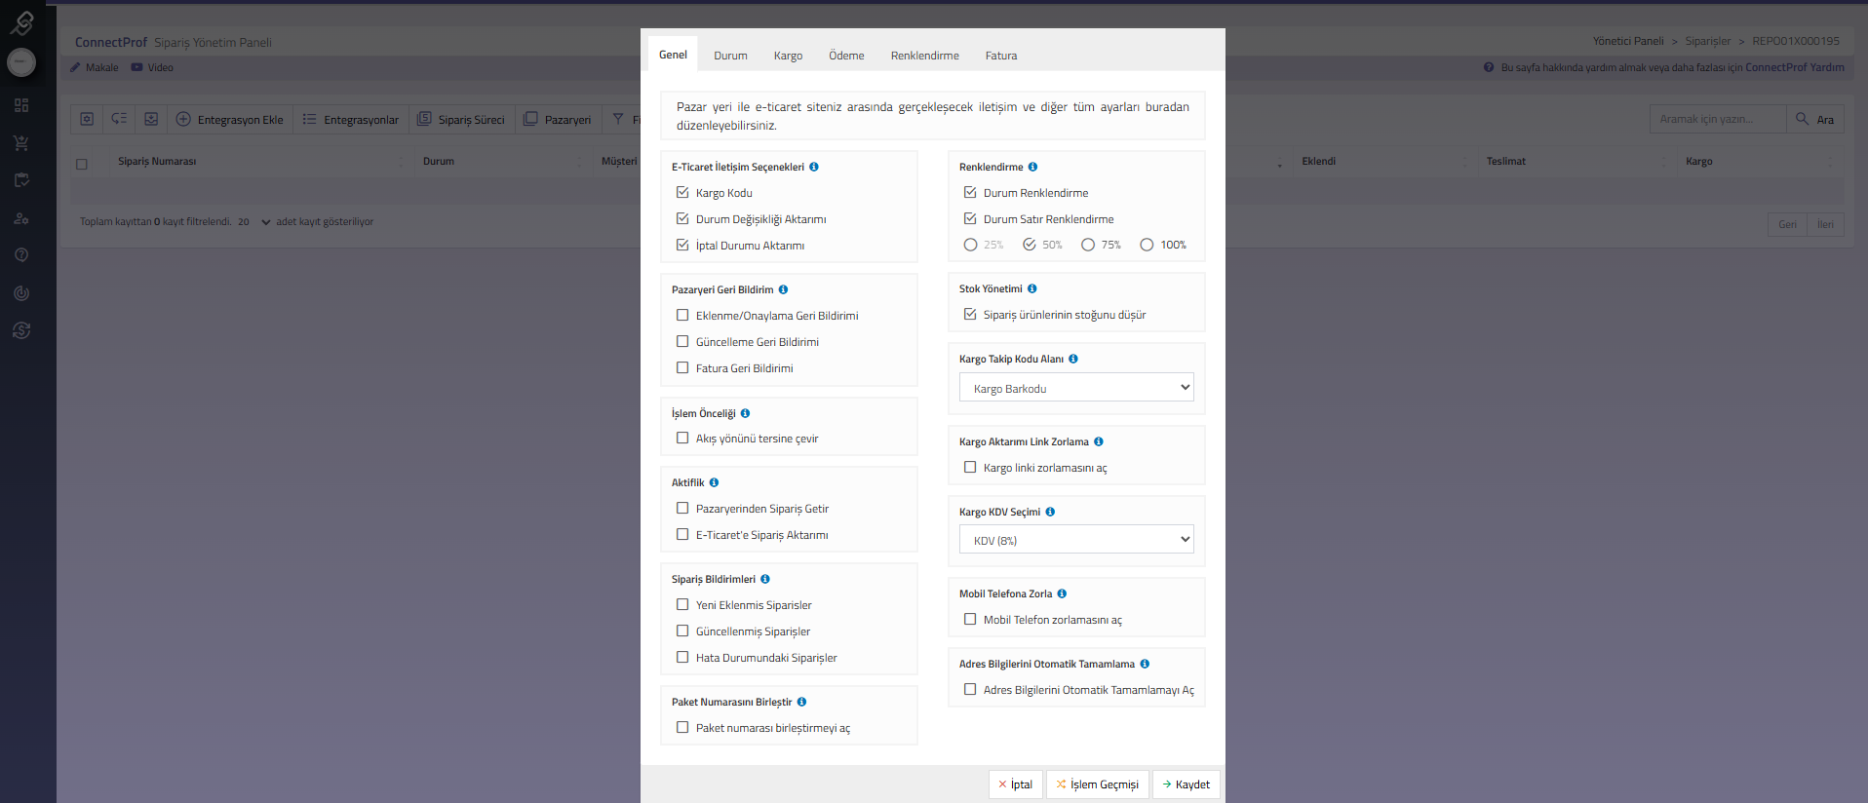Select the 75% opacity radio option
Viewport: 1868px width, 803px height.
(x=1088, y=245)
